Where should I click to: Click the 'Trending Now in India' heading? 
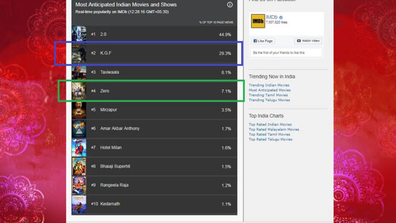tap(272, 77)
